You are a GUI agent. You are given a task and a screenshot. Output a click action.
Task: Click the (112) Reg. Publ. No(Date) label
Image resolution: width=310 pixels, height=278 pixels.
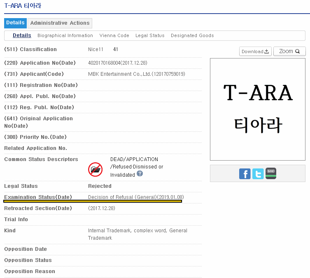[x=39, y=107]
